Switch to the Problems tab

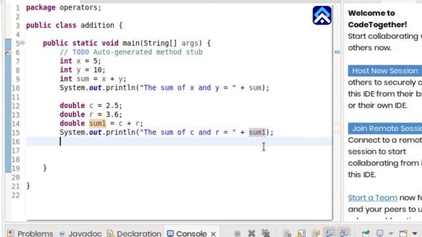pos(30,233)
